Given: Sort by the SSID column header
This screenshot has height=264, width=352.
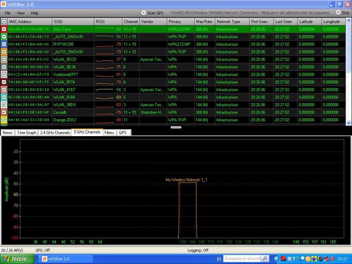Looking at the screenshot, I should [x=73, y=22].
